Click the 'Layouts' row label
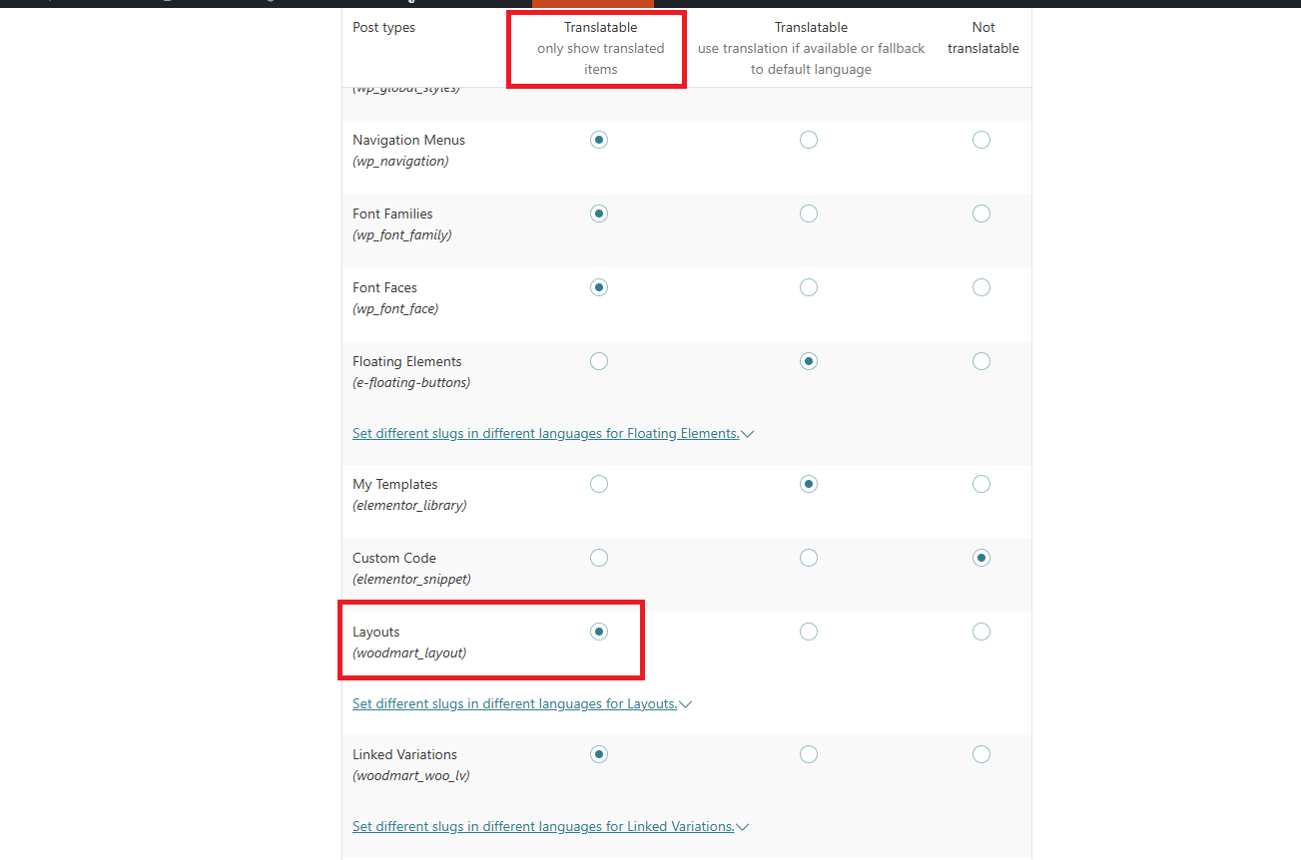Screen dimensions: 1301x860 pyautogui.click(x=376, y=632)
